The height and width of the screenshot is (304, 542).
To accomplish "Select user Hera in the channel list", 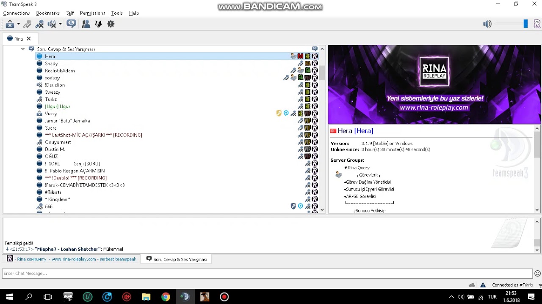I will [x=50, y=56].
